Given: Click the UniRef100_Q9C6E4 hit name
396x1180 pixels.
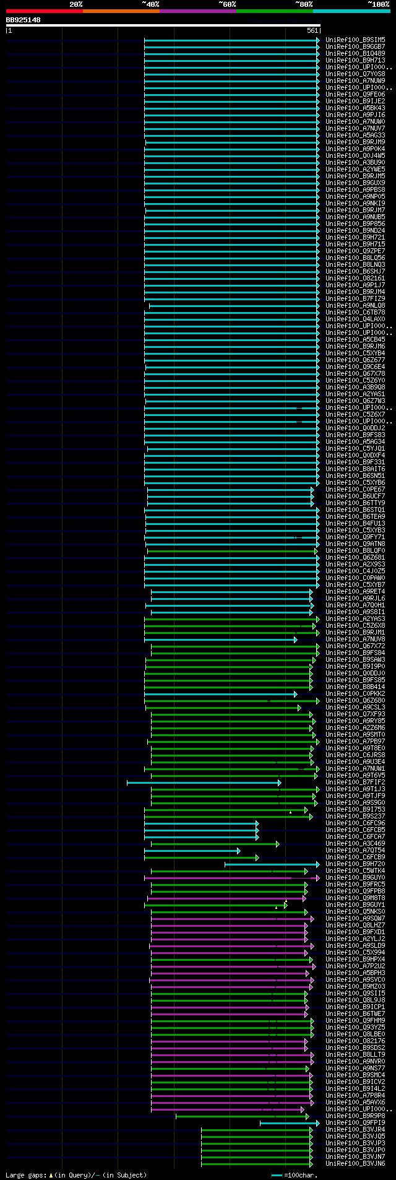Looking at the screenshot, I should 355,367.
